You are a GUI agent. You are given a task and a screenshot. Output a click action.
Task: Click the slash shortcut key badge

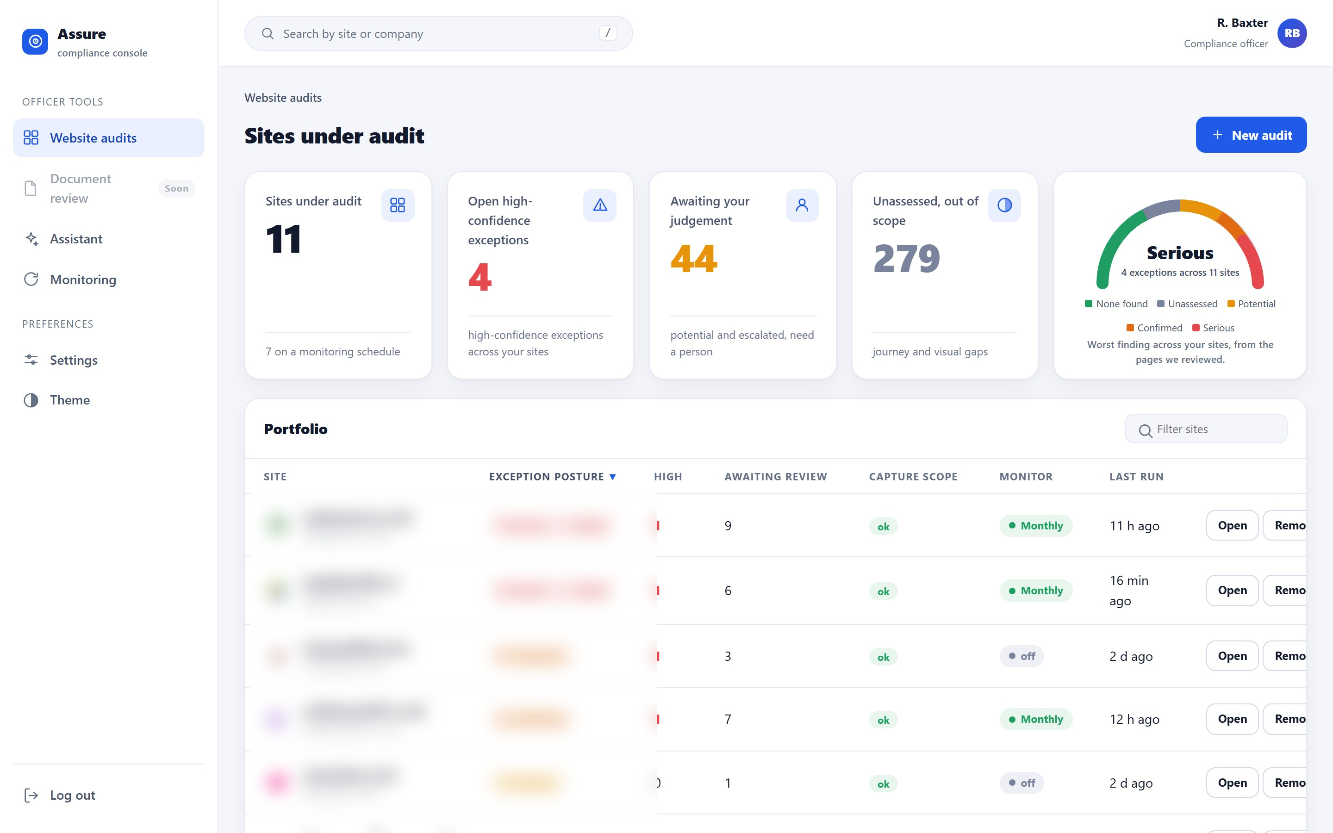(x=608, y=33)
